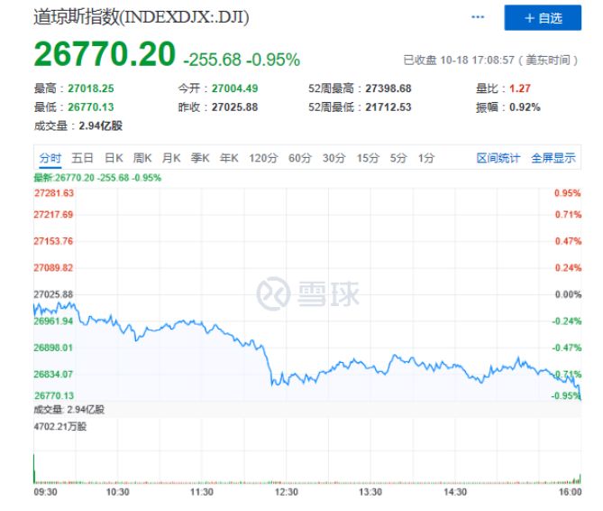Select the 5分 interval tab
Image resolution: width=603 pixels, height=511 pixels.
coord(398,158)
